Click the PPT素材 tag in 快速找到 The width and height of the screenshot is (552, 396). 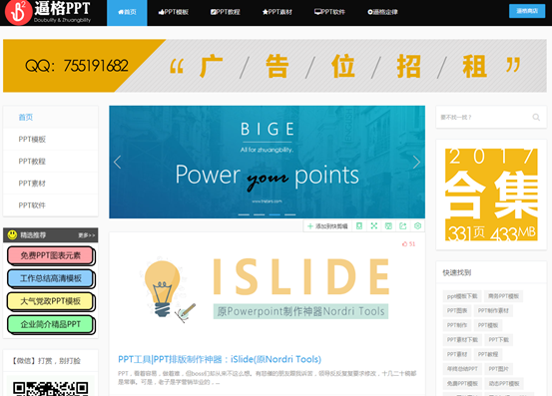[457, 354]
